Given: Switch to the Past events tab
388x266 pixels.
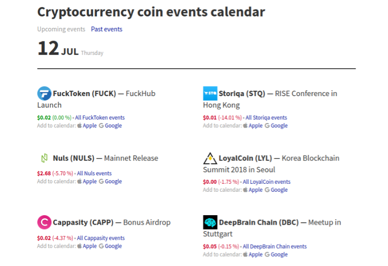Looking at the screenshot, I should pos(107,29).
